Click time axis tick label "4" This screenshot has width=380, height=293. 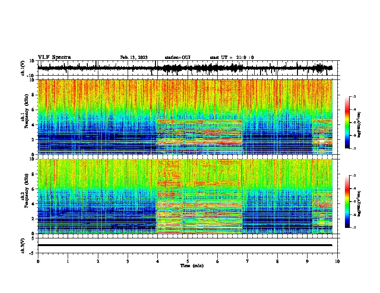[158, 261]
